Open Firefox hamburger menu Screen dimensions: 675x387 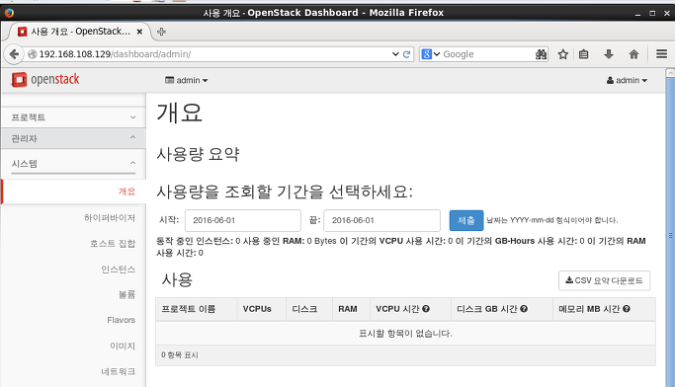tap(661, 54)
